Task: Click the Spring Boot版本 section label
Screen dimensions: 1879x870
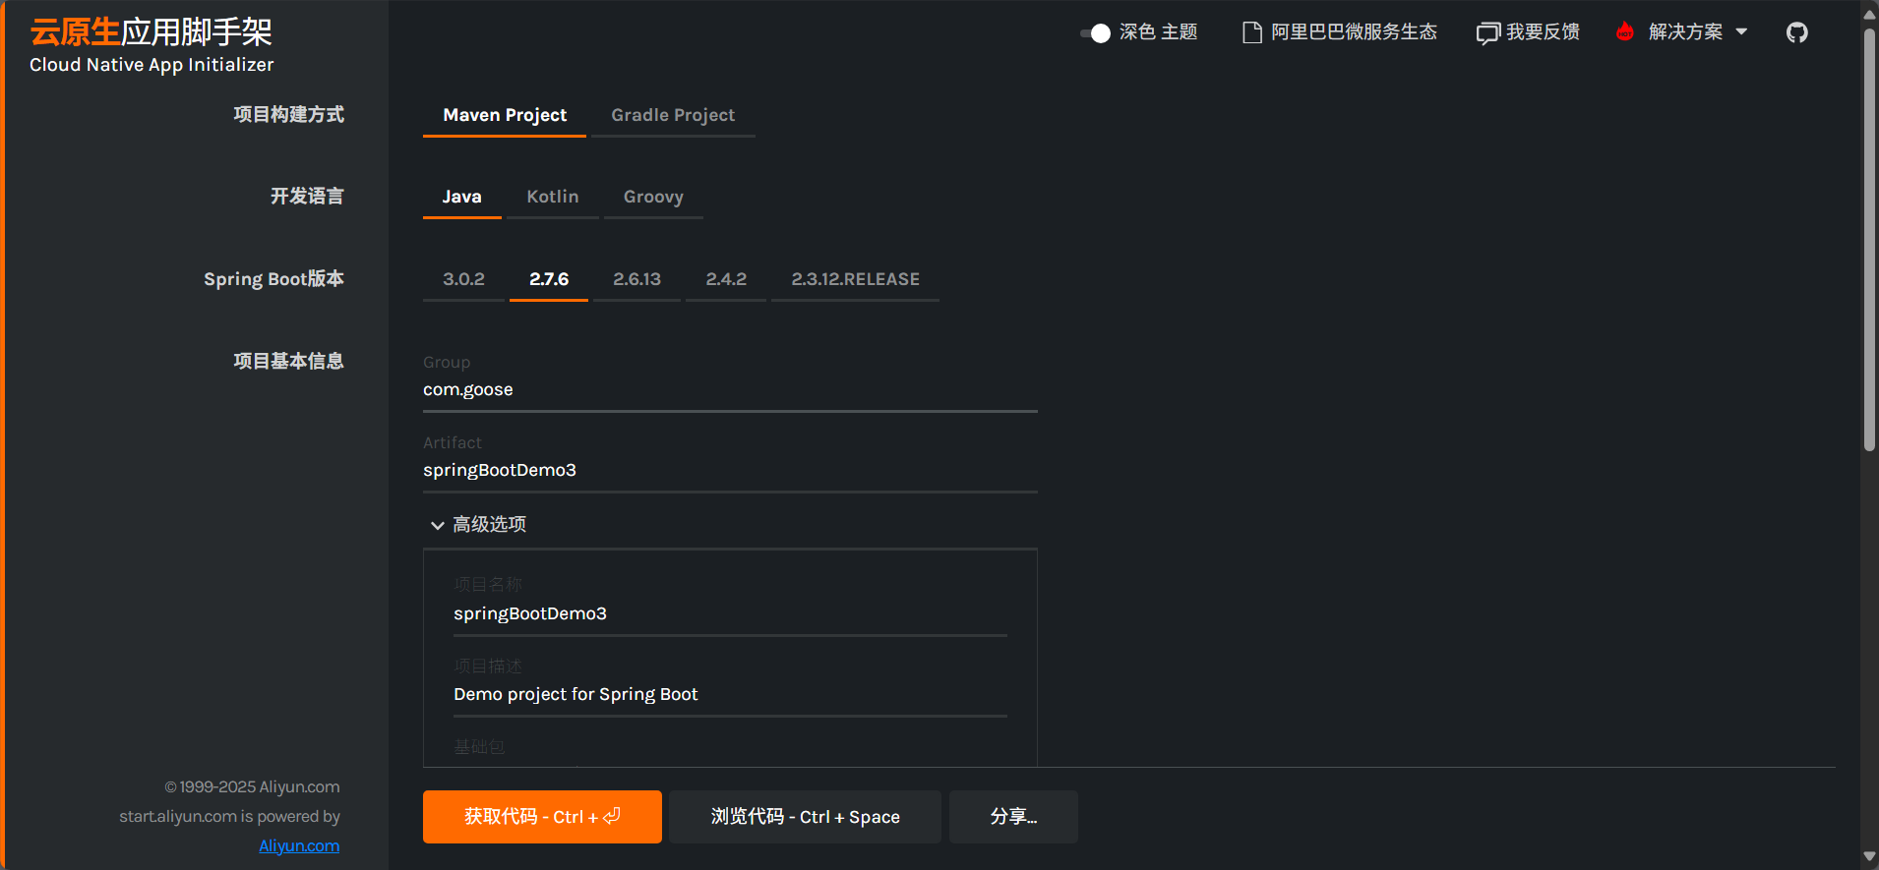Action: (x=273, y=279)
